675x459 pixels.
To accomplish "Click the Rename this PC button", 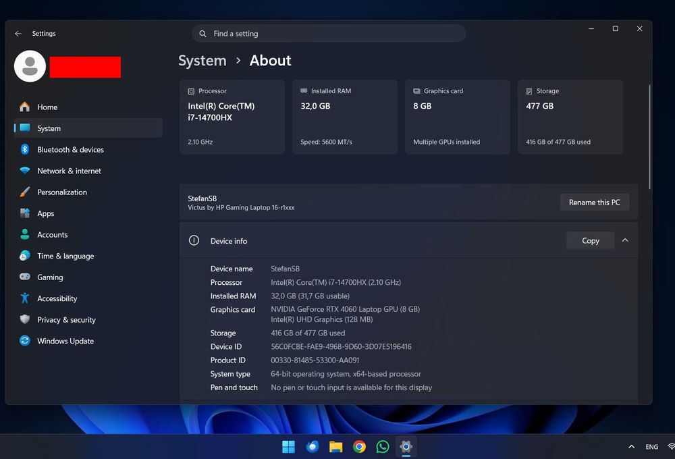I will [x=595, y=202].
